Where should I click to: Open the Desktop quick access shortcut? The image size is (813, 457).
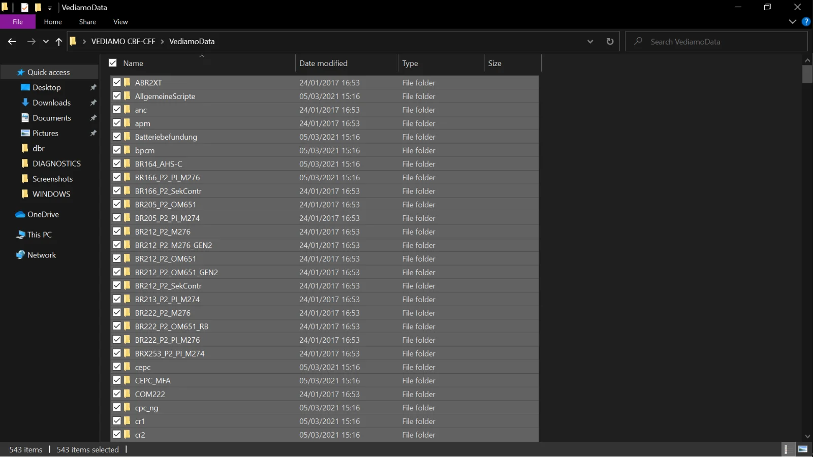click(47, 87)
